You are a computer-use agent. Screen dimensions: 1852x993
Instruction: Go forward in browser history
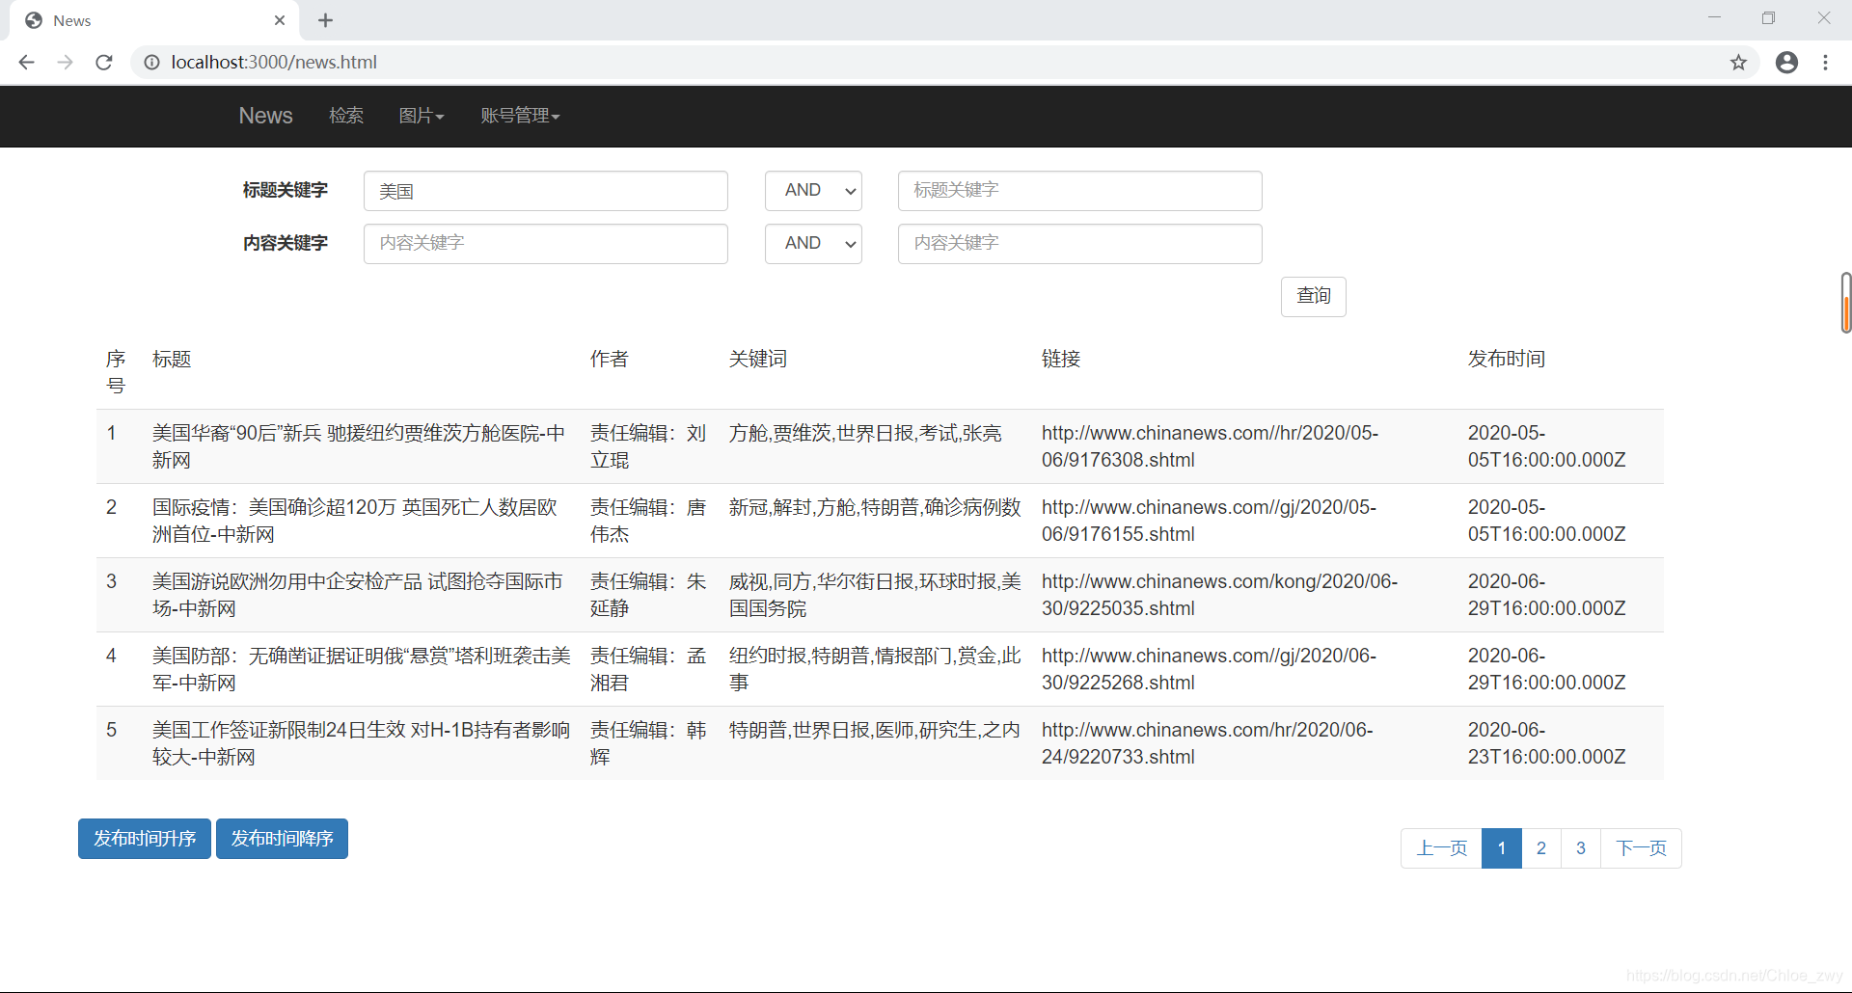(65, 63)
